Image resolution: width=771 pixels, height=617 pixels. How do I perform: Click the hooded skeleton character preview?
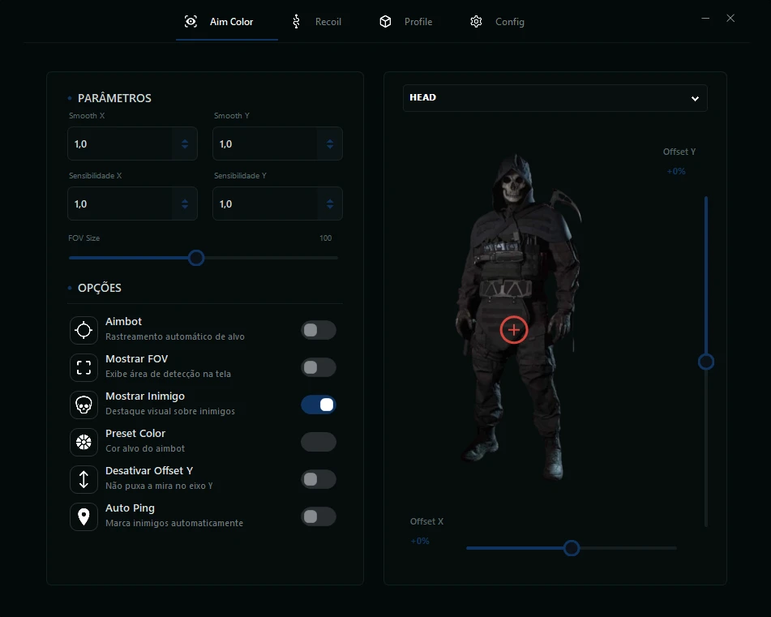517,317
